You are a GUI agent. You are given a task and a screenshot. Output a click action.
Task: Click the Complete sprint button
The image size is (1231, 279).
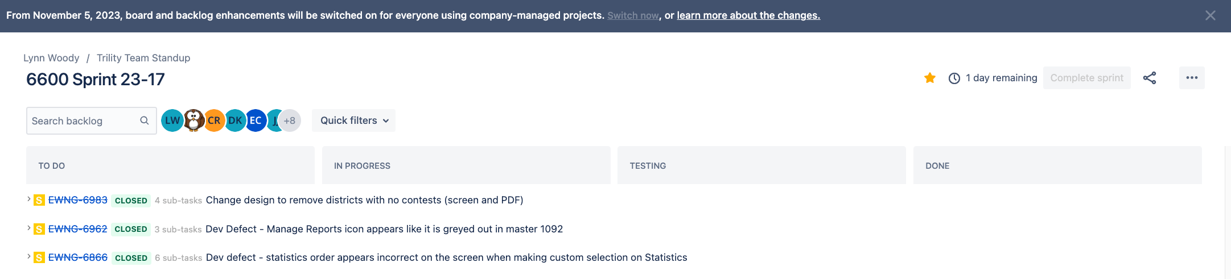(1086, 78)
